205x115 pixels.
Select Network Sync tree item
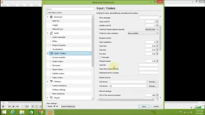[58, 29]
